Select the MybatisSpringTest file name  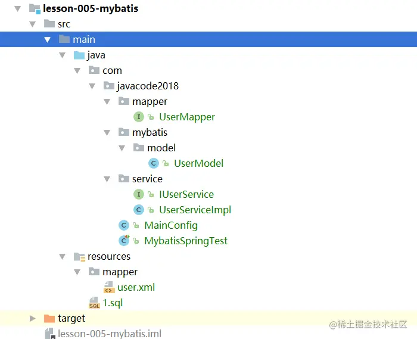(186, 241)
